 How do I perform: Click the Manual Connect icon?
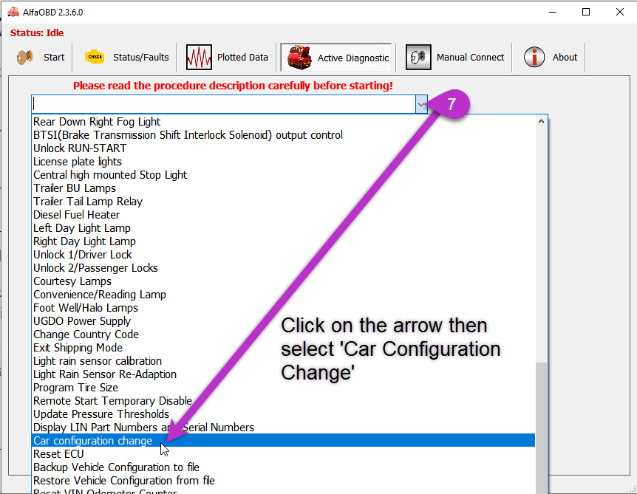418,58
